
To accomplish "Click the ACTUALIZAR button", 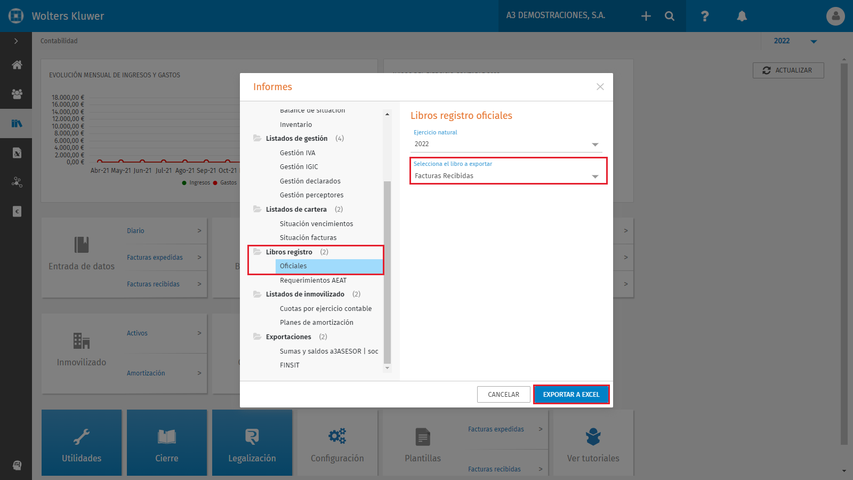I will coord(788,70).
